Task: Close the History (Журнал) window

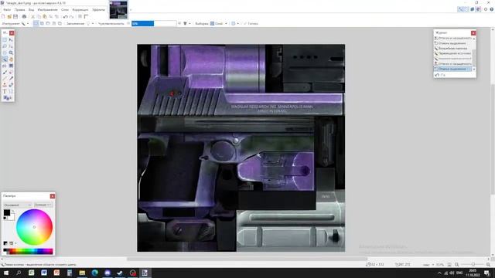Action: click(473, 32)
